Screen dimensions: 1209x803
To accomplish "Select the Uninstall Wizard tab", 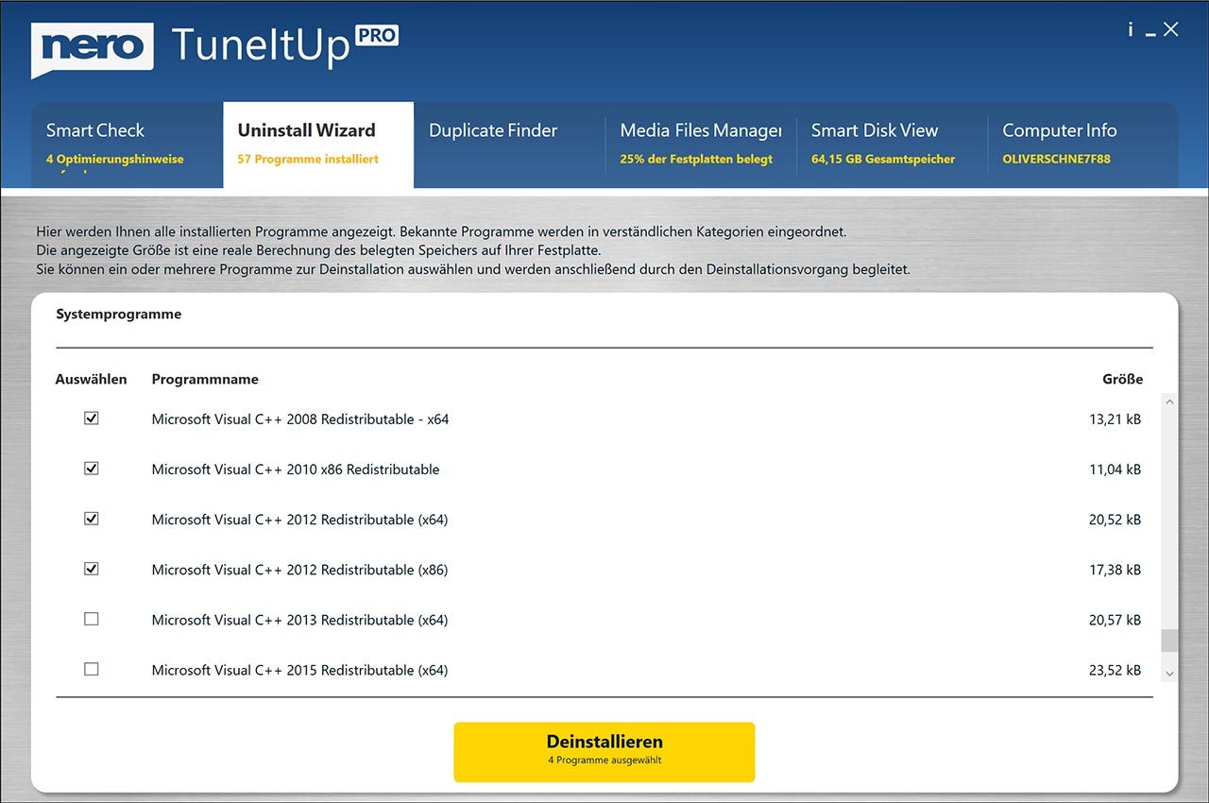I will point(318,145).
